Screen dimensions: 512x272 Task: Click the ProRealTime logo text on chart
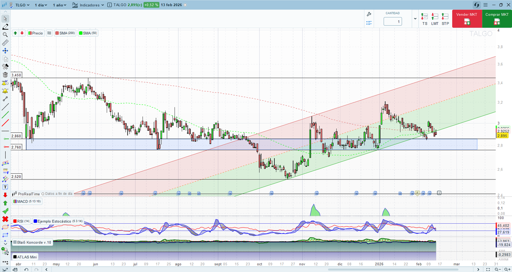28,193
